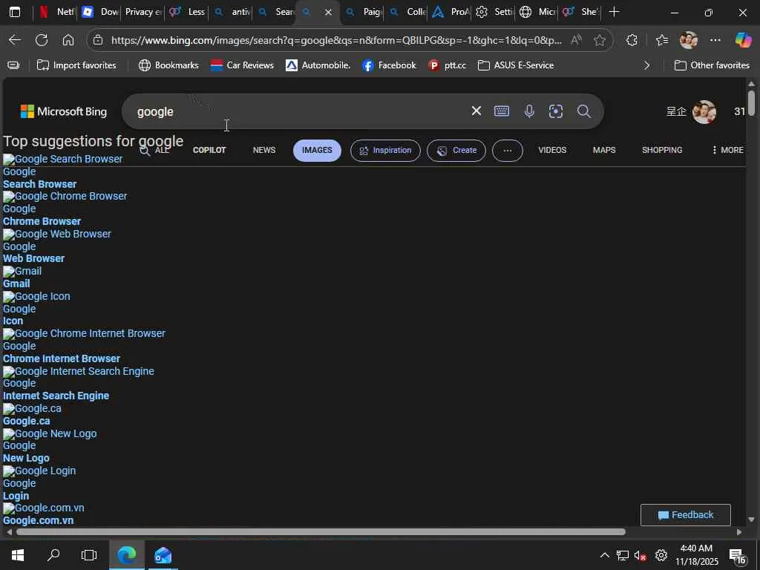Click the horizontal scrollbar thumb
The width and height of the screenshot is (760, 570).
tap(321, 531)
